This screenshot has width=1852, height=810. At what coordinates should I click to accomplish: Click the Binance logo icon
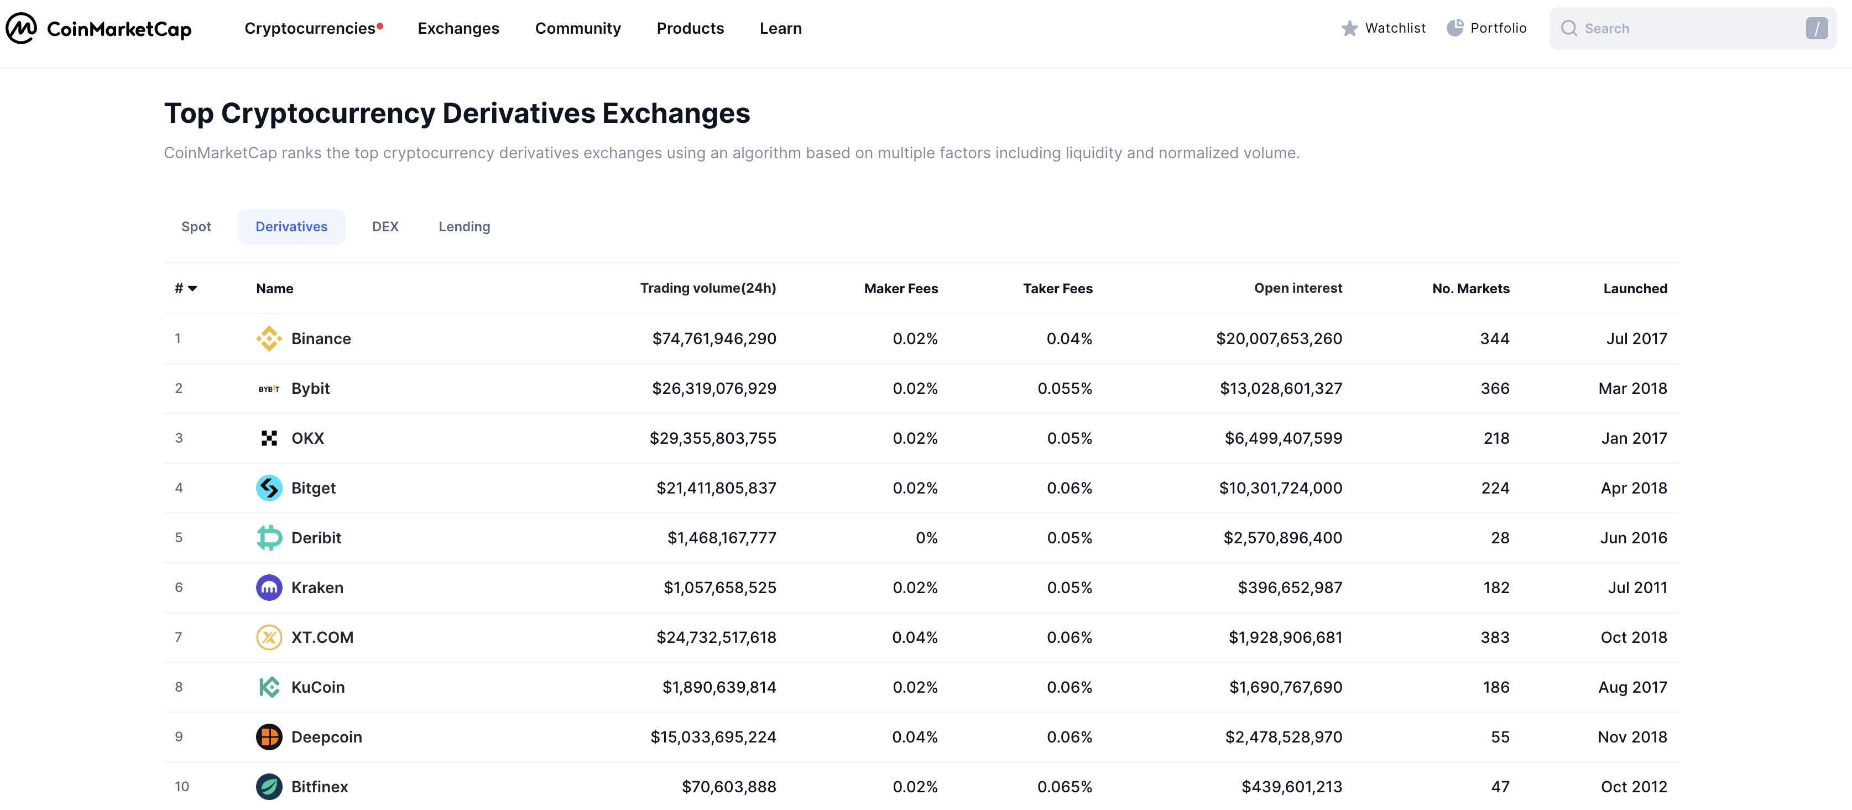(269, 339)
